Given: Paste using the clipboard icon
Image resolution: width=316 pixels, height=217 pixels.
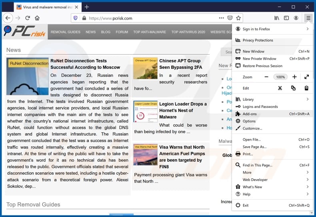Looking at the screenshot, I should [x=306, y=88].
